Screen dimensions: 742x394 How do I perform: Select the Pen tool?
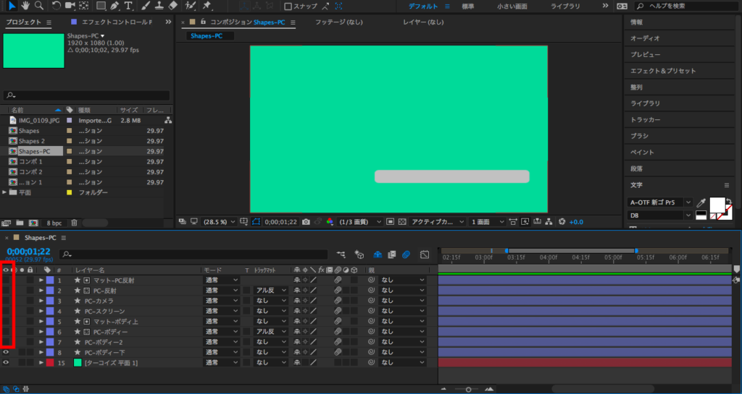point(115,6)
